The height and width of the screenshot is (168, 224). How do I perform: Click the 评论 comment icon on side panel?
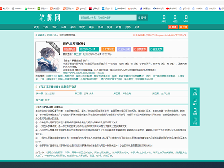pyautogui.click(x=195, y=121)
